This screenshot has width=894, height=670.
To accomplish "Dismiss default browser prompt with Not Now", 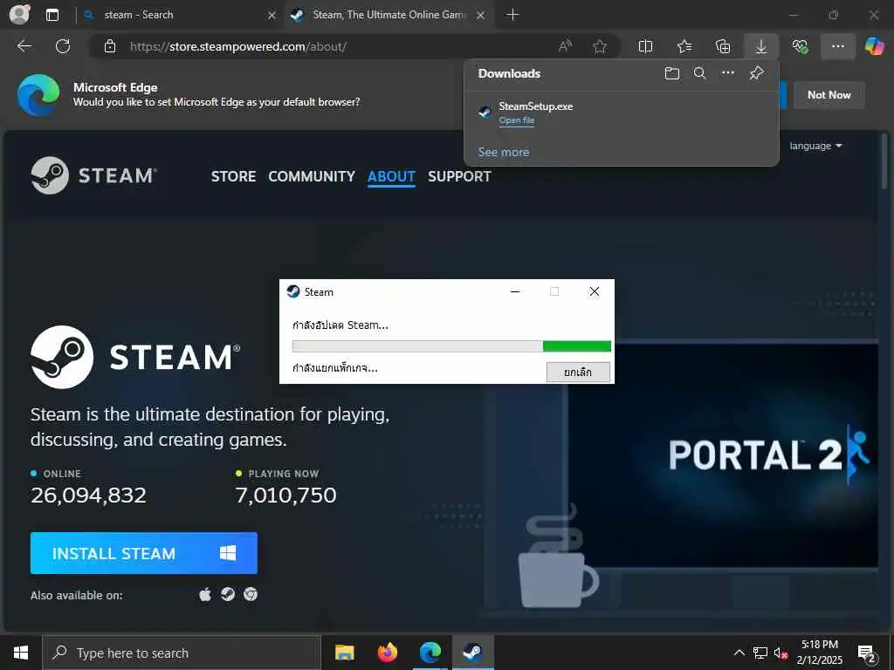I will pos(829,95).
